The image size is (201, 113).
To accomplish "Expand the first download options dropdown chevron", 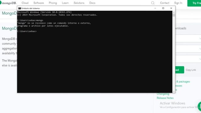I will (x=200, y=38).
